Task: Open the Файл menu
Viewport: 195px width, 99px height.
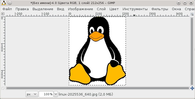Action: pos(7,9)
